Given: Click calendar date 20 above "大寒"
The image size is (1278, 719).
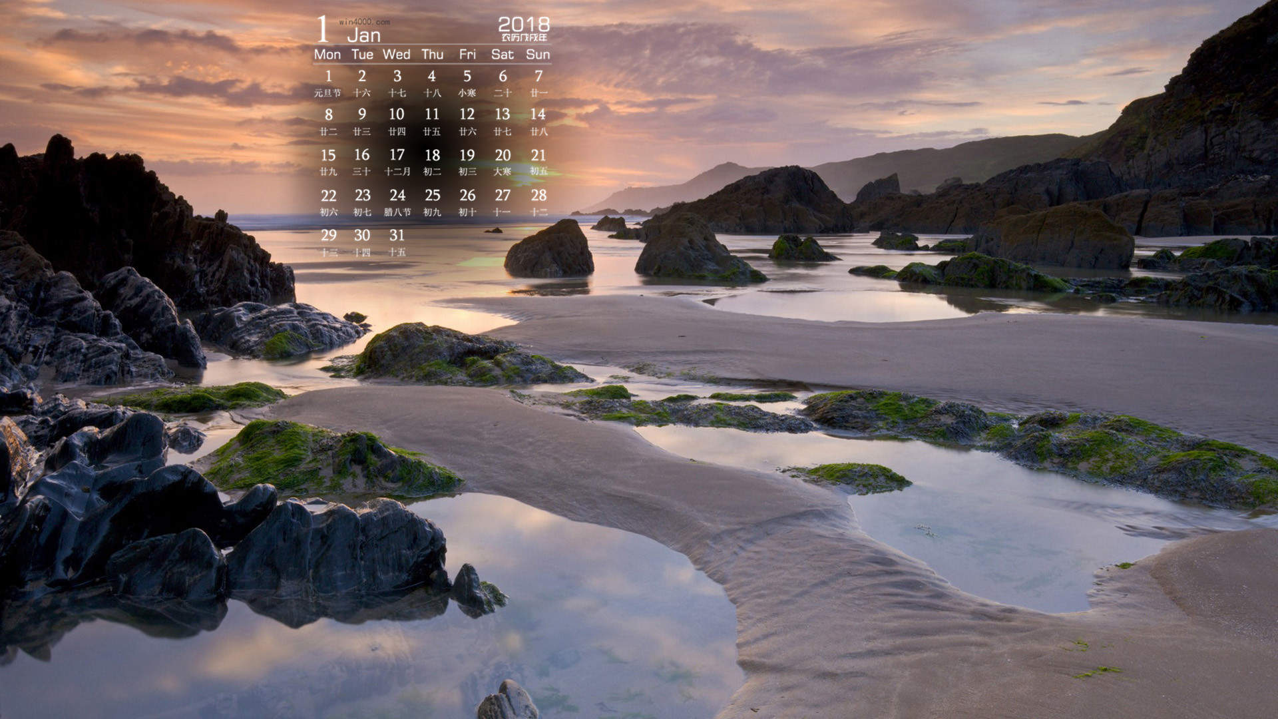Looking at the screenshot, I should 503,155.
